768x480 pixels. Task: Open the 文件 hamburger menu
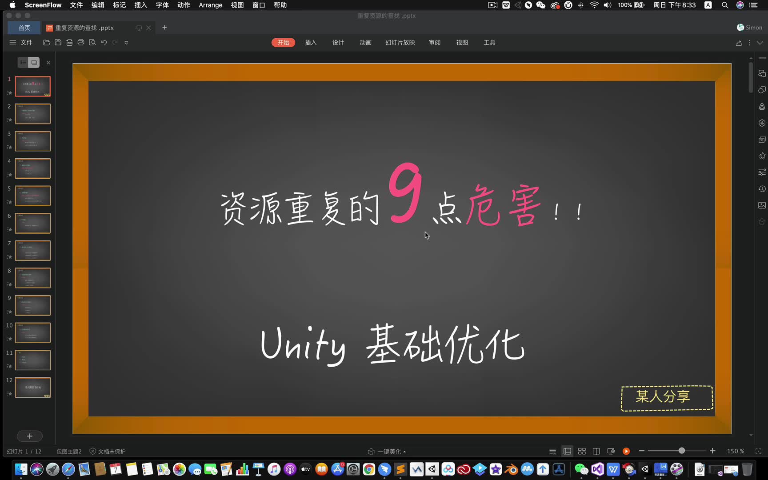(x=21, y=43)
